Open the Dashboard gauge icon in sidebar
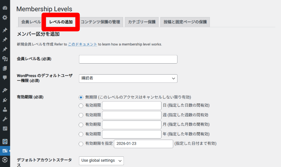 [5, 8]
